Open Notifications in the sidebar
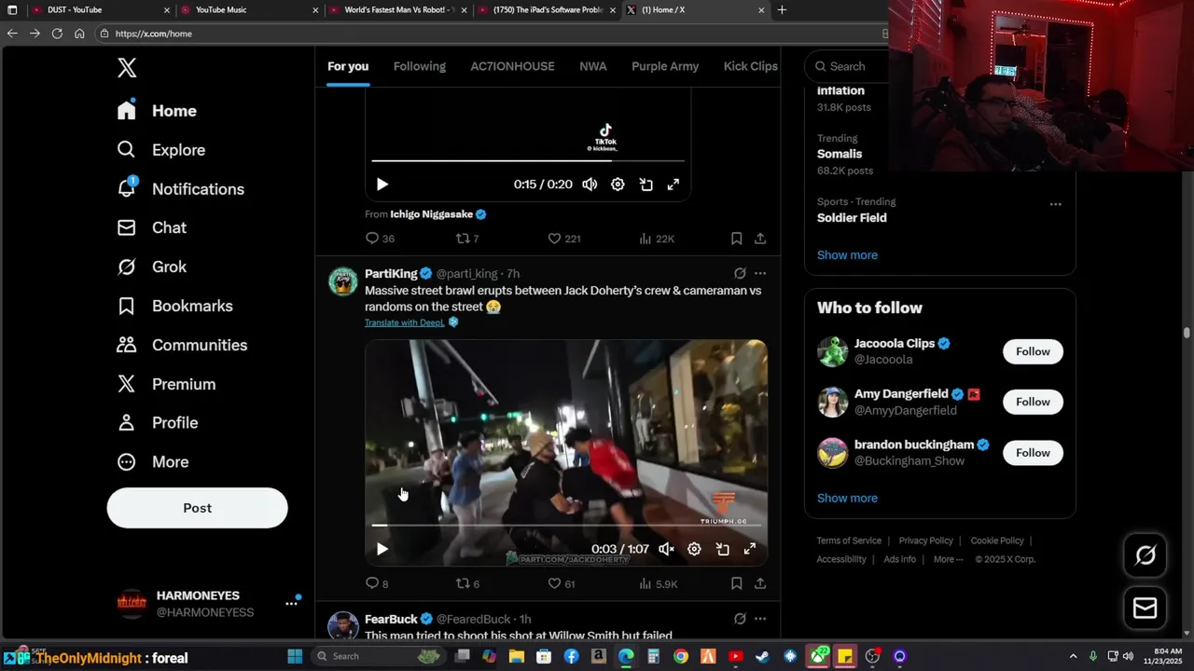Viewport: 1194px width, 671px height. click(x=180, y=189)
